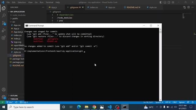Split the editor right

189,7
